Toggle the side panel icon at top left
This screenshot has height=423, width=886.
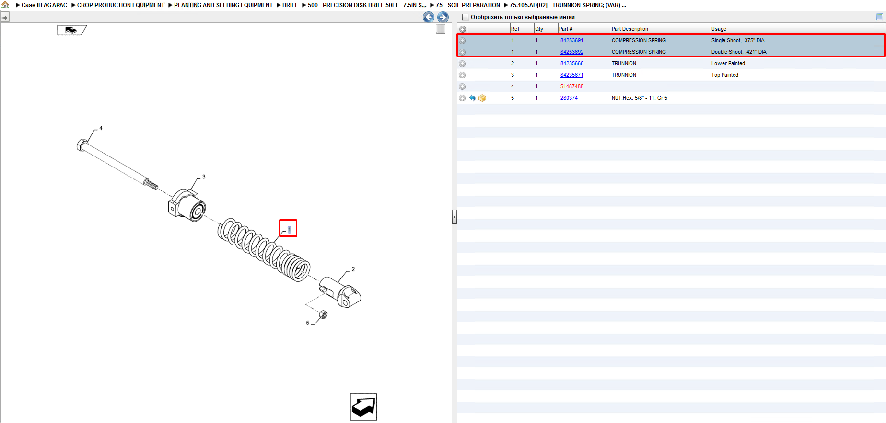click(5, 17)
